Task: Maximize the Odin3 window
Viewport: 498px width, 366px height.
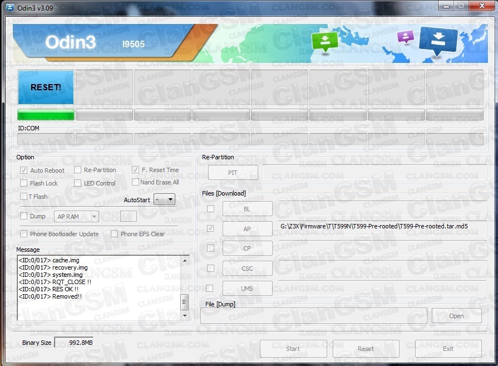Action: 461,6
